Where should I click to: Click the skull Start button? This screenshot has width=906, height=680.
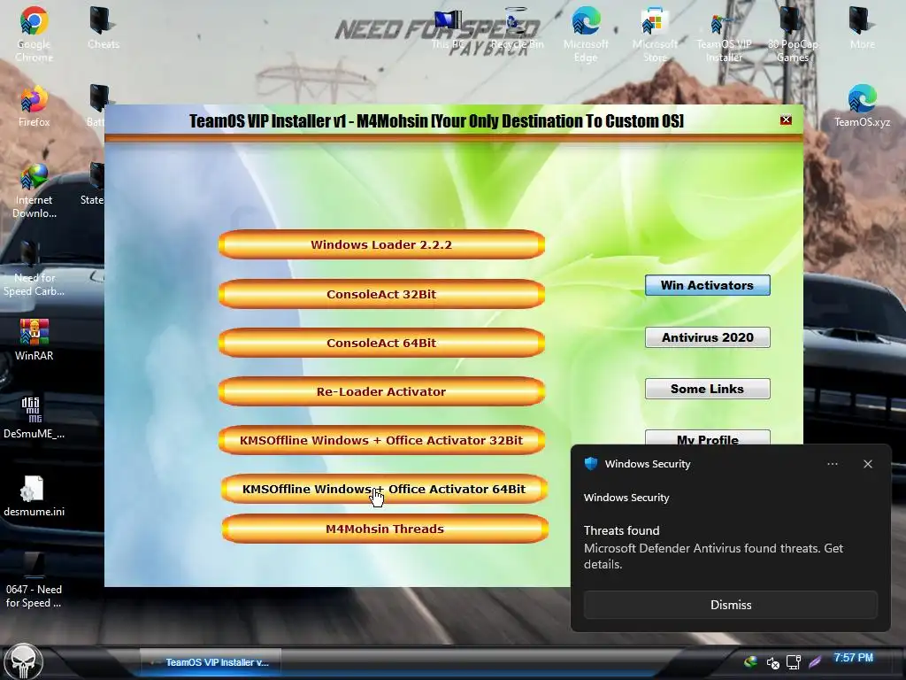click(x=23, y=661)
